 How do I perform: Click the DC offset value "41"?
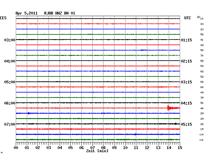click(202, 40)
